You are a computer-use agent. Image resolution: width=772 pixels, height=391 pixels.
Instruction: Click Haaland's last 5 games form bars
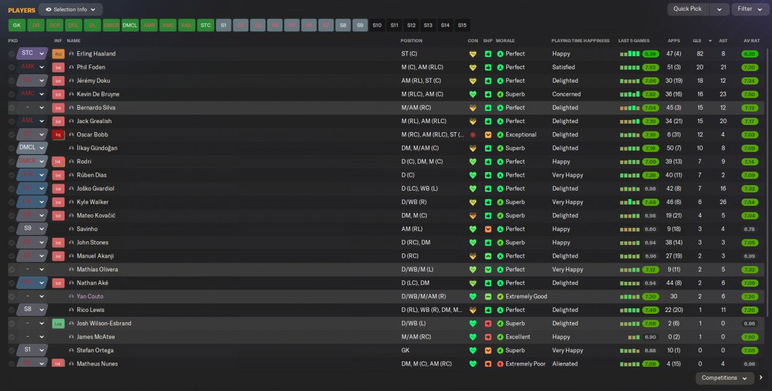click(630, 54)
